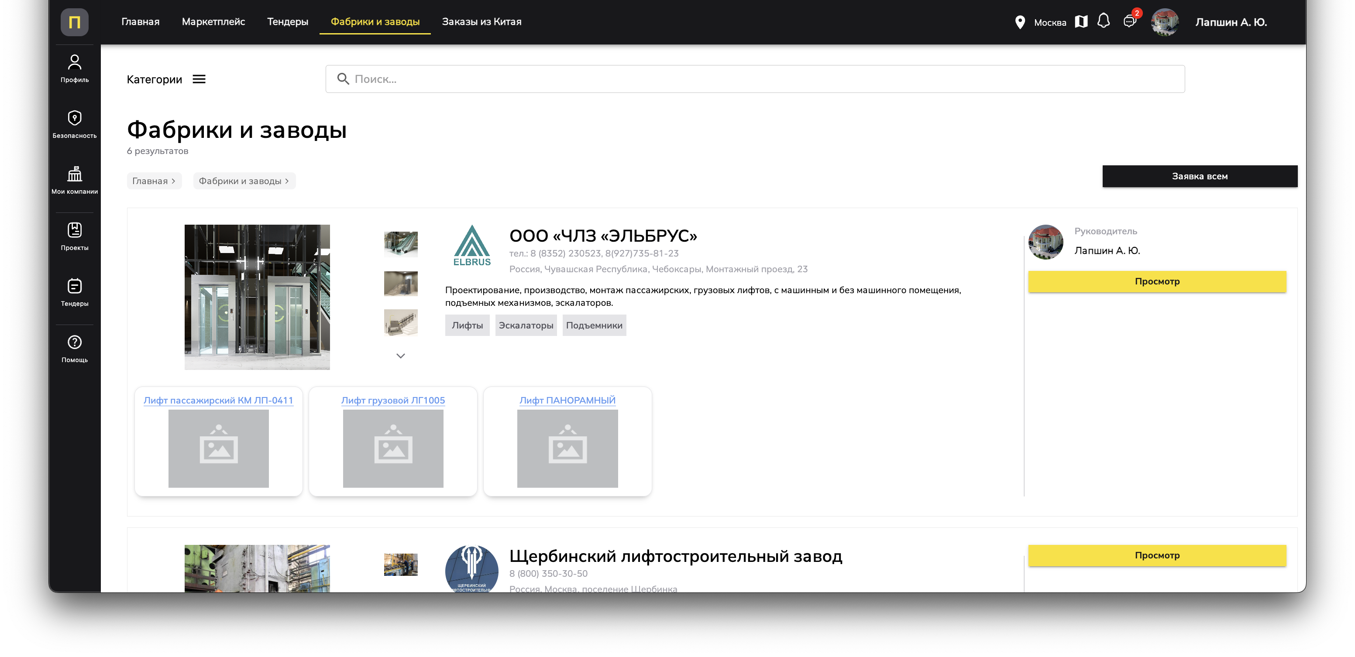Click main factory photo of Щербинский завод

coord(257,569)
